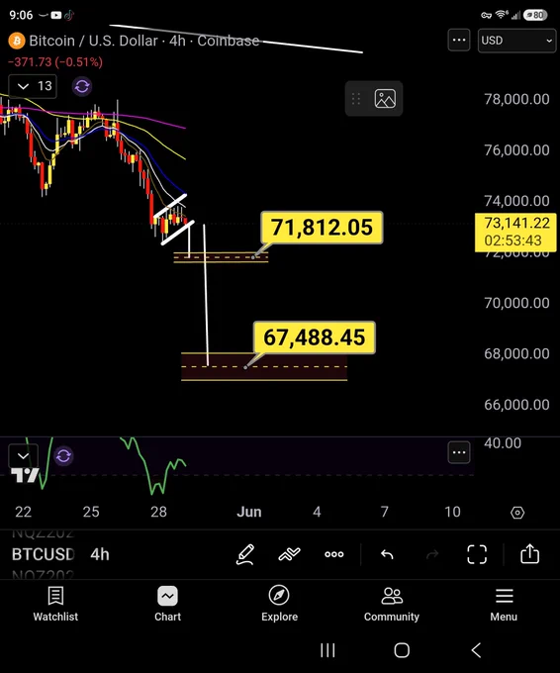
Task: Switch to the Chart tab
Action: [x=168, y=605]
